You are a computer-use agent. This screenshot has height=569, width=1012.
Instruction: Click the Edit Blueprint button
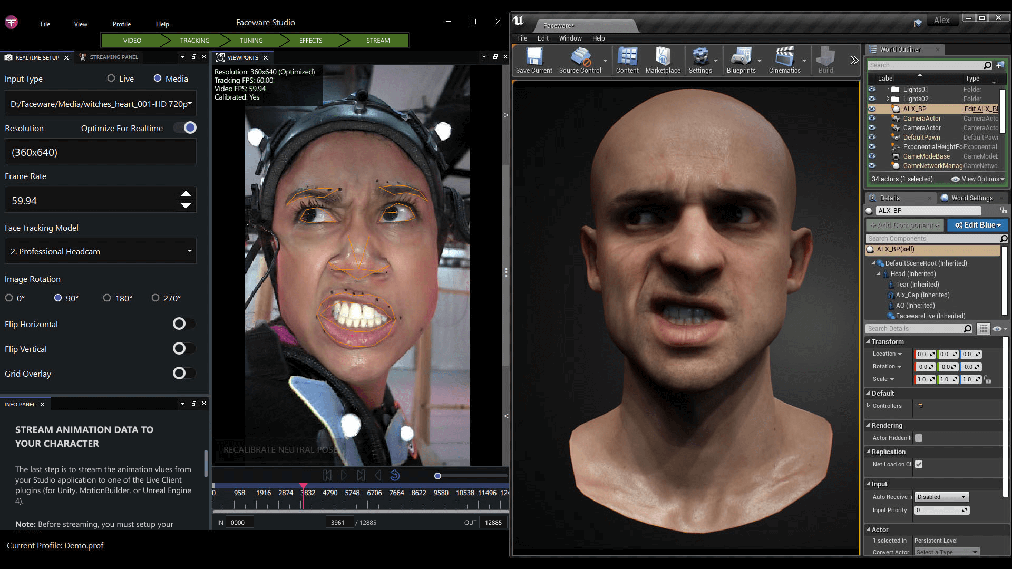tap(978, 225)
